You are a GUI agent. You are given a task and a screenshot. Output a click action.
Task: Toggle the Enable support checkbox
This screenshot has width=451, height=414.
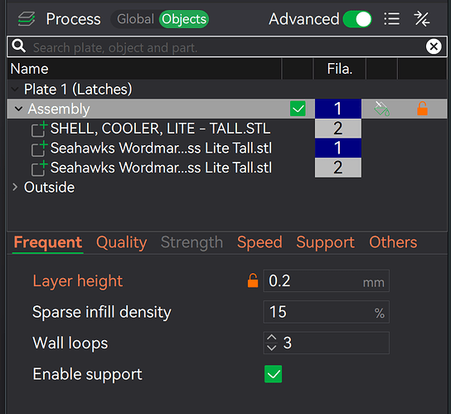[x=273, y=374]
